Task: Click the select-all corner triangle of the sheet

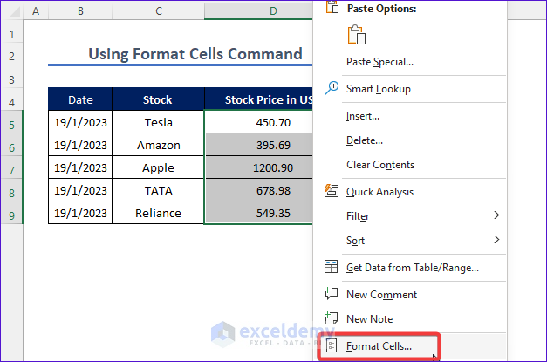Action: (x=12, y=12)
